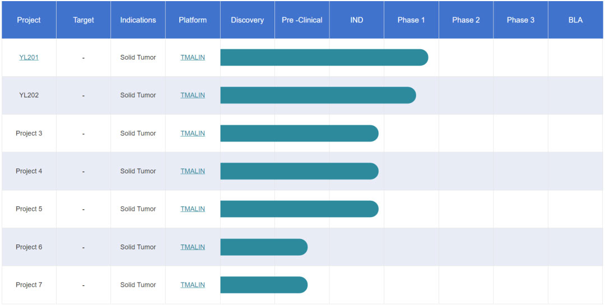Click TMALIN link for Project 6
Viewport: 605px width, 306px height.
tap(192, 247)
